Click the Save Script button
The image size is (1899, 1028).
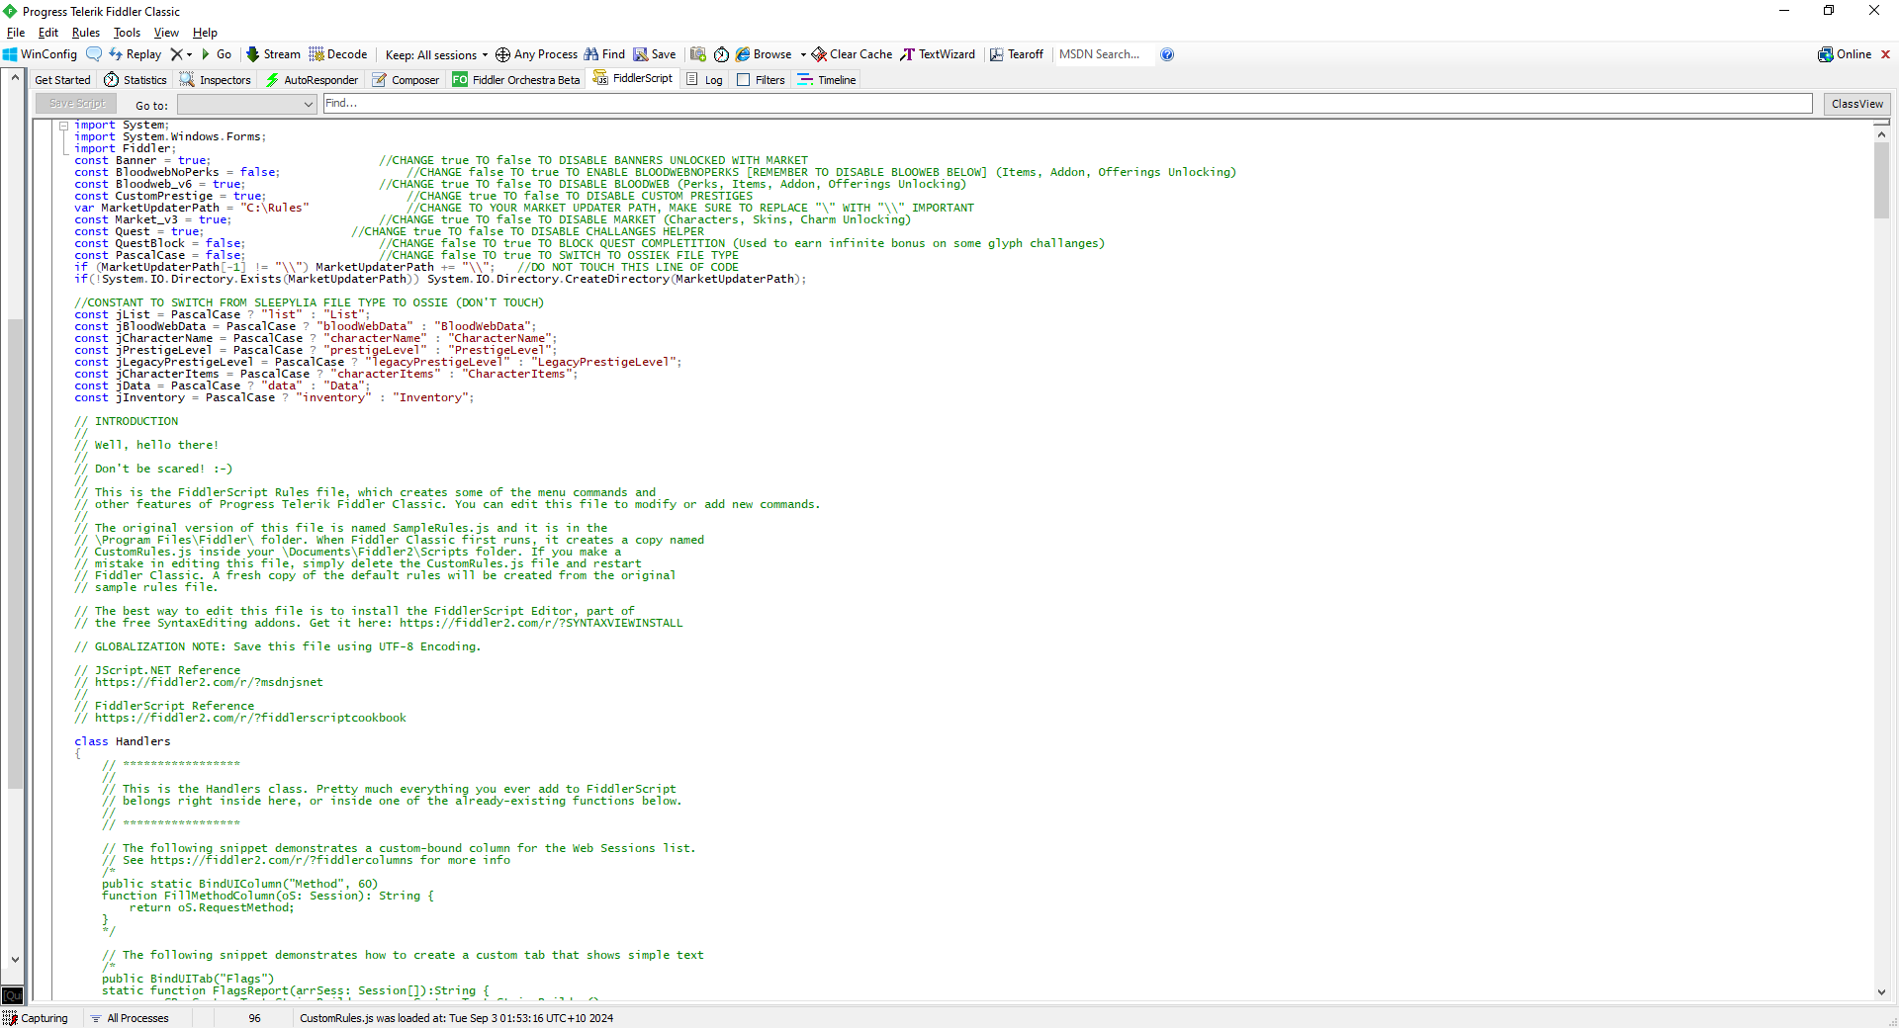[76, 104]
